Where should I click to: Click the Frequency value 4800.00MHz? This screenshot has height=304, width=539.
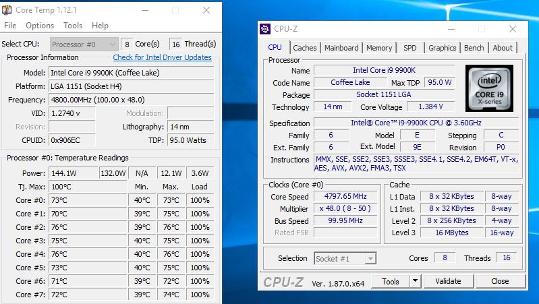[x=132, y=100]
